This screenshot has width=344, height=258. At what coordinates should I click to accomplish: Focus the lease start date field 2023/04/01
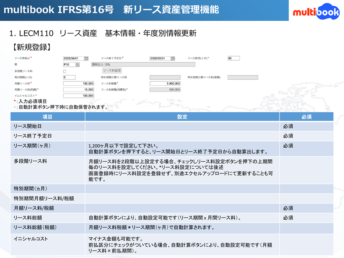[74, 58]
